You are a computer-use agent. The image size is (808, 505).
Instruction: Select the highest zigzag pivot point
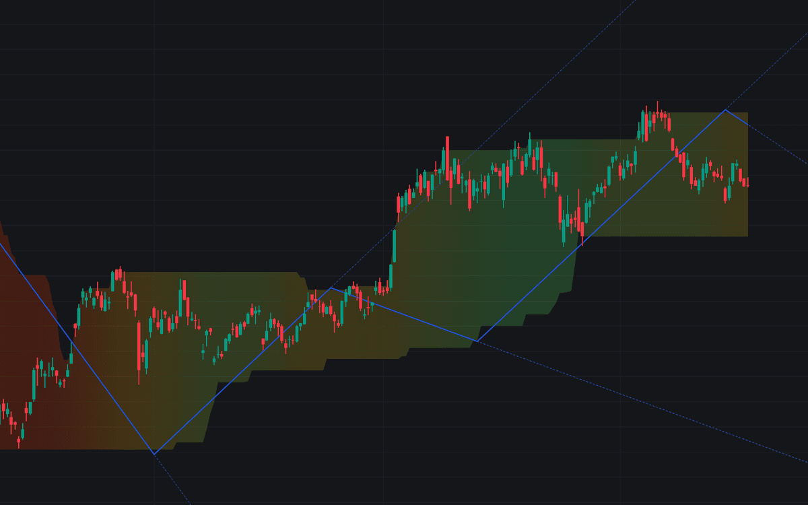(725, 110)
